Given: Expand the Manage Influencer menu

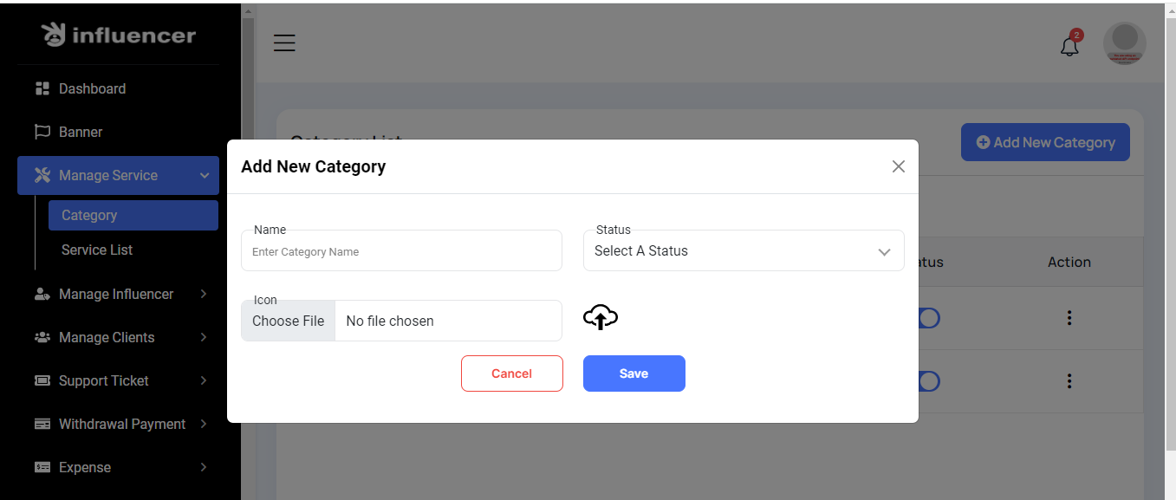Looking at the screenshot, I should click(x=118, y=294).
